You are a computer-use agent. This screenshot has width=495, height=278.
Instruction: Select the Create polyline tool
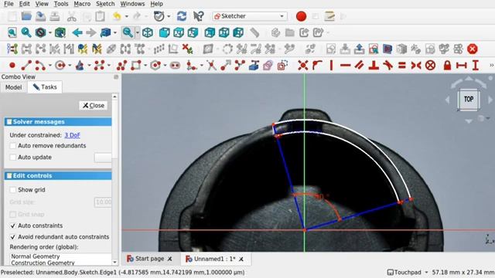(121, 66)
